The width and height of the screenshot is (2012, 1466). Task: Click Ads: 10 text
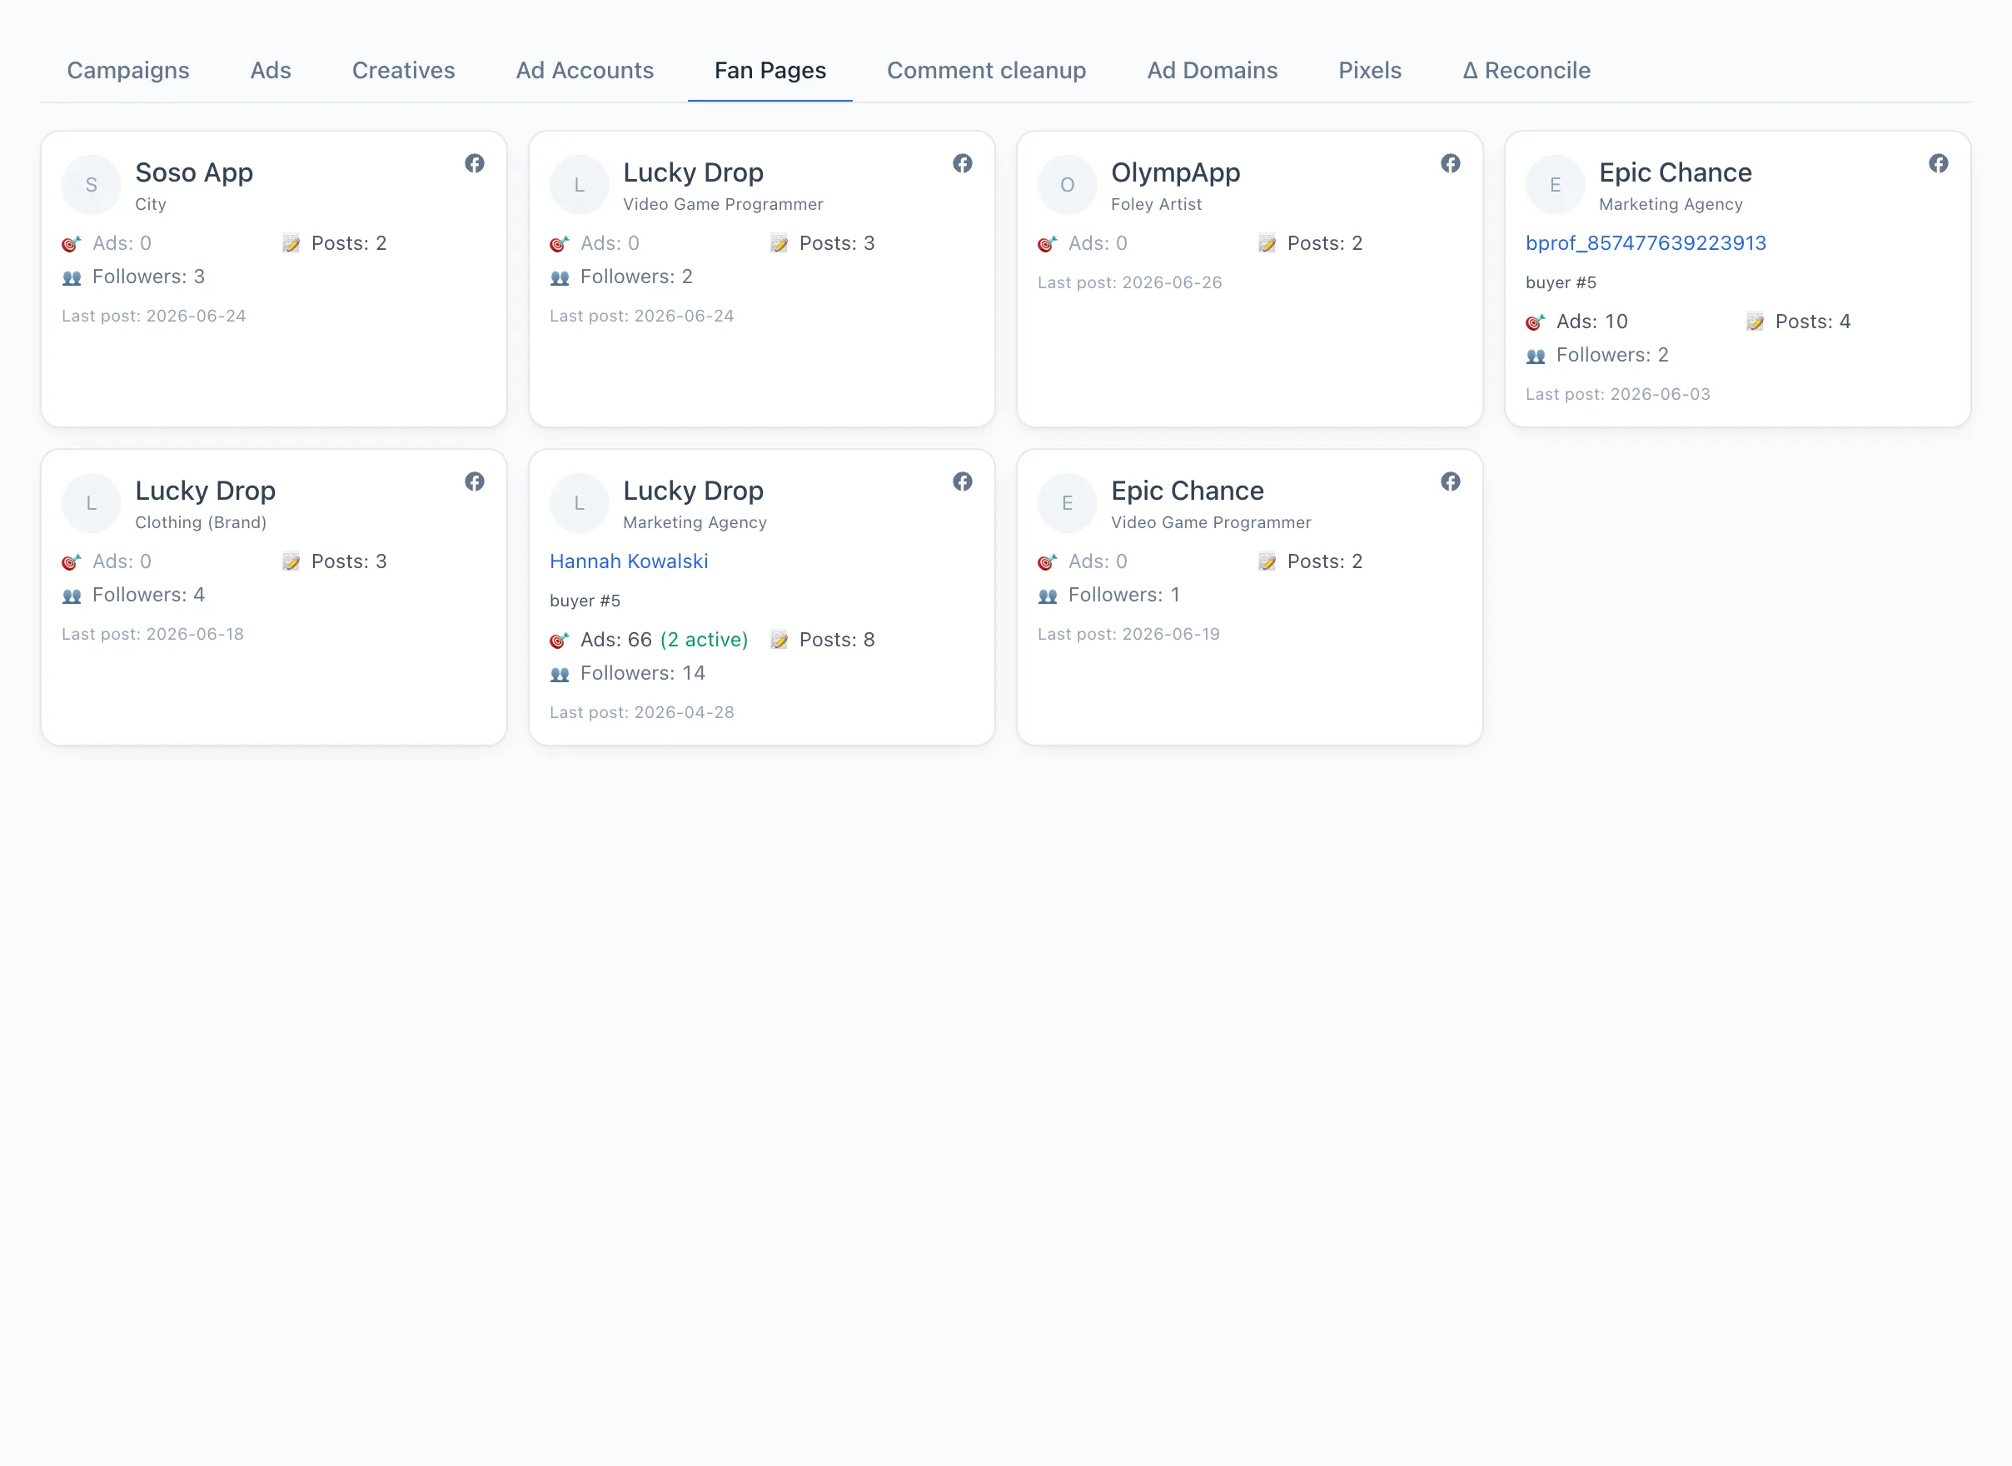click(1591, 322)
